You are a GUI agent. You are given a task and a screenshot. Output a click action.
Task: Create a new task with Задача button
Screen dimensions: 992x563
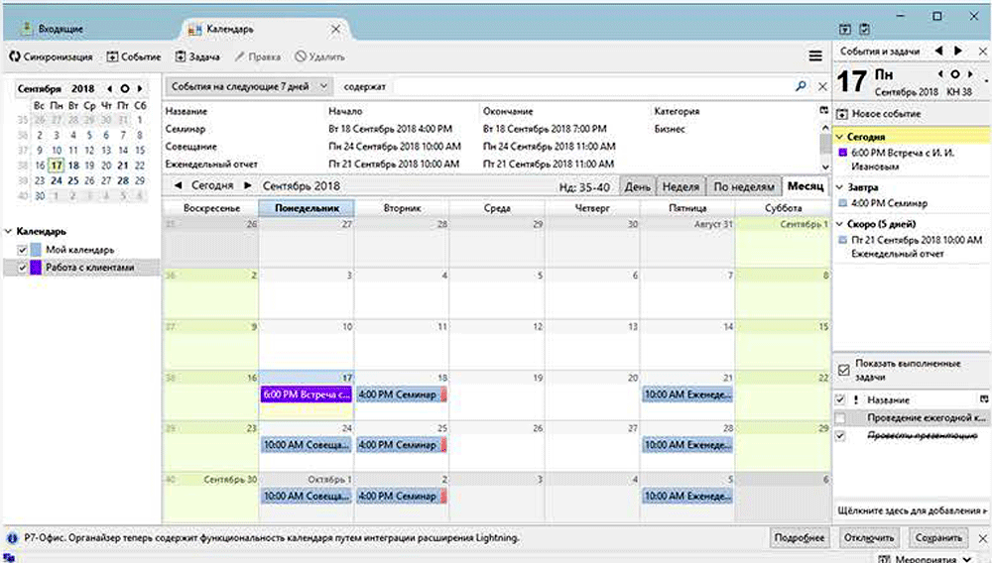197,56
